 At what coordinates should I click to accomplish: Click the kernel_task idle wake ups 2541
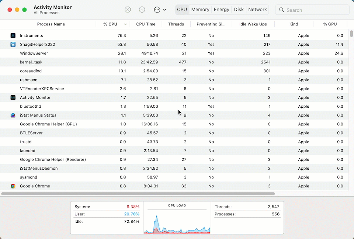pyautogui.click(x=266, y=62)
